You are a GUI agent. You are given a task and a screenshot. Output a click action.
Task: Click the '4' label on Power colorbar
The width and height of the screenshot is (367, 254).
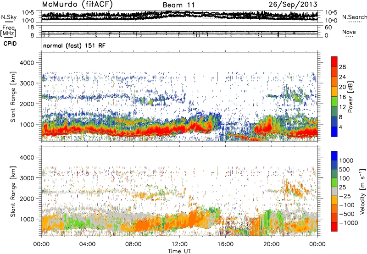click(x=340, y=127)
